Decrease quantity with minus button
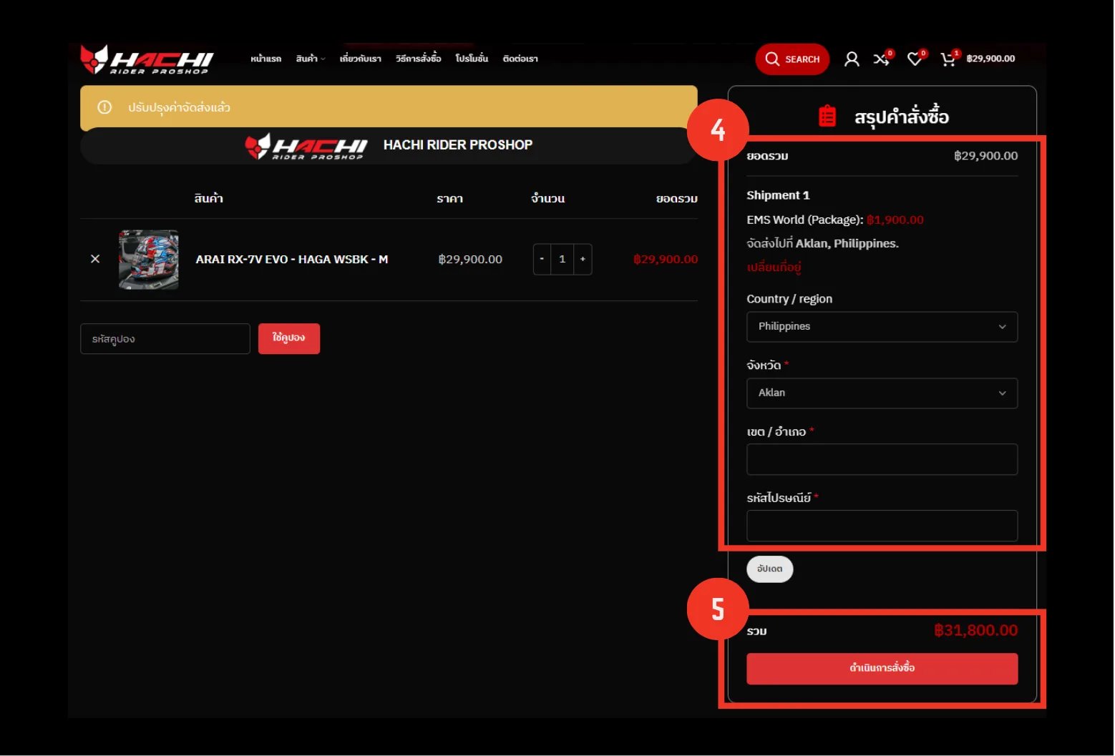The image size is (1115, 756). 542,259
